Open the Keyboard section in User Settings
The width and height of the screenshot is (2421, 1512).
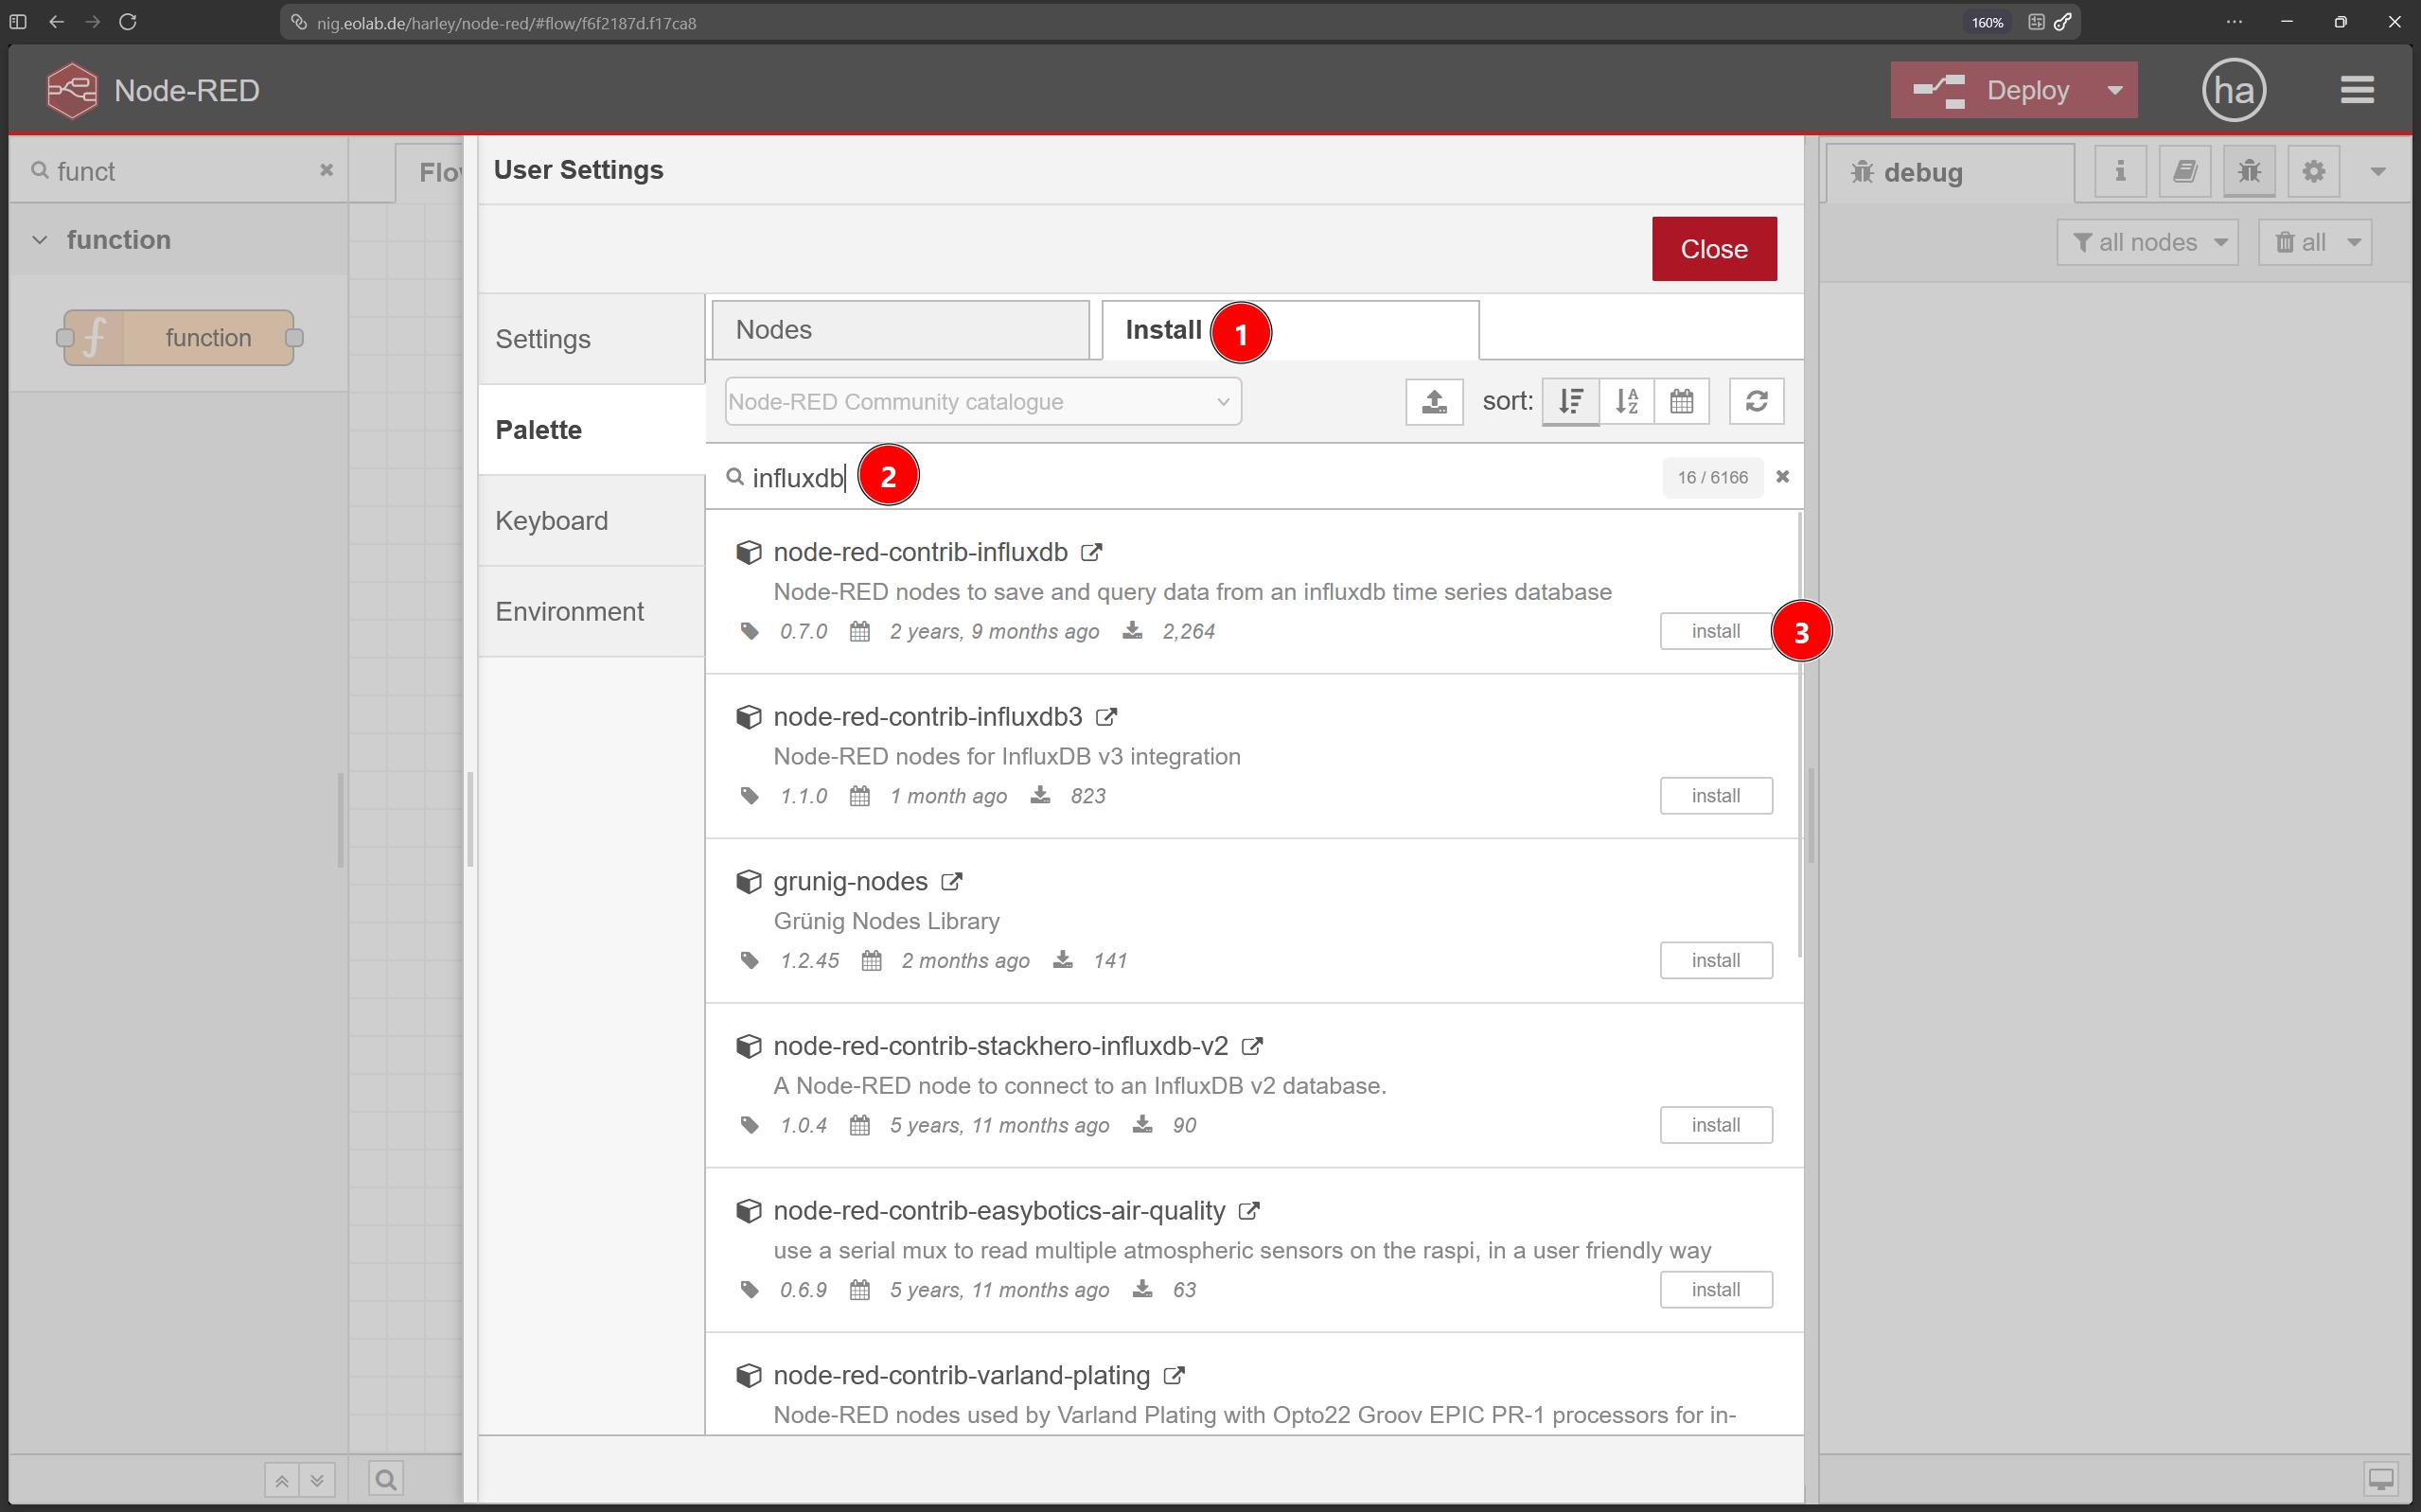pyautogui.click(x=591, y=521)
